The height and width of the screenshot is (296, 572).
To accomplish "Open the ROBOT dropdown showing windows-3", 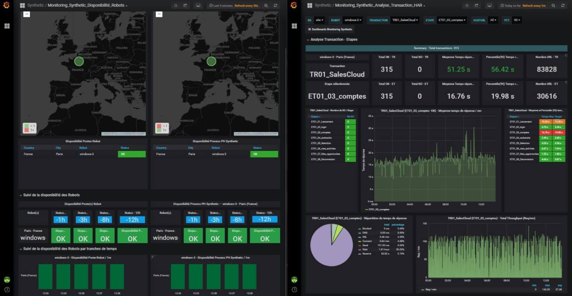I will pyautogui.click(x=353, y=20).
